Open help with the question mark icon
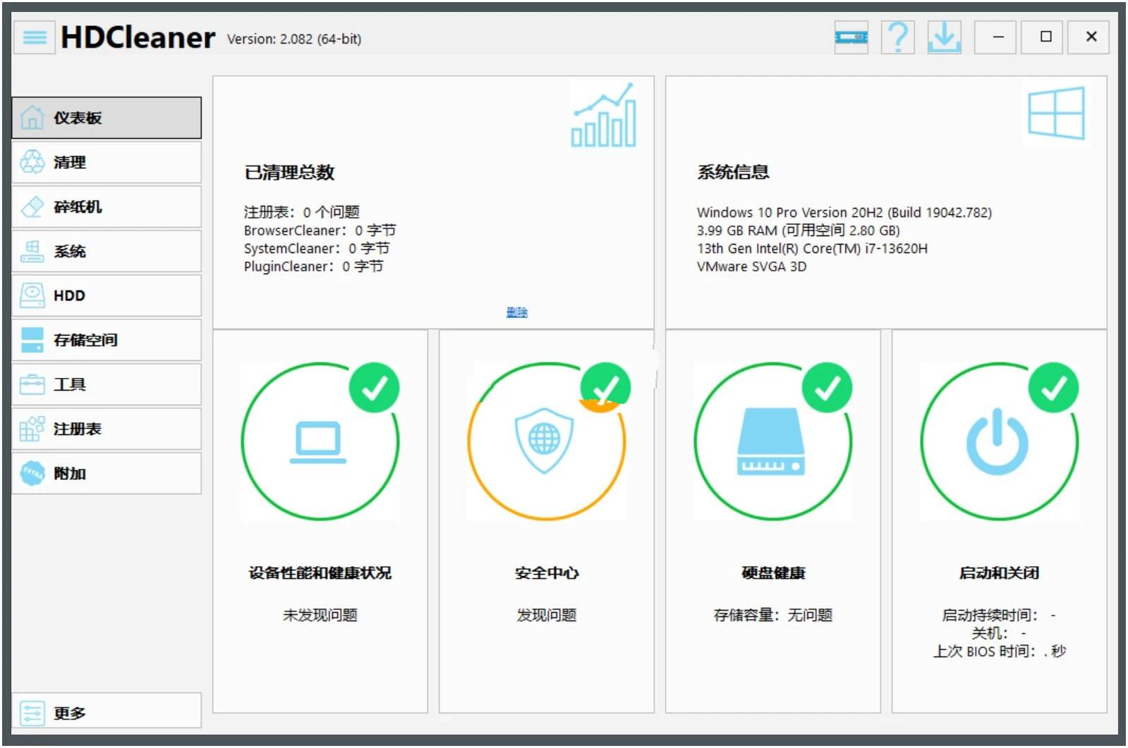The image size is (1128, 748). [x=897, y=37]
